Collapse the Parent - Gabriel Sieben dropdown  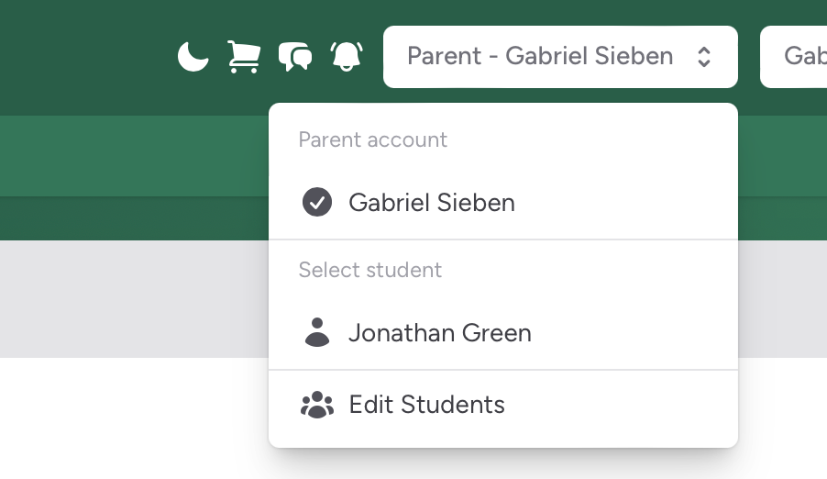(x=560, y=57)
